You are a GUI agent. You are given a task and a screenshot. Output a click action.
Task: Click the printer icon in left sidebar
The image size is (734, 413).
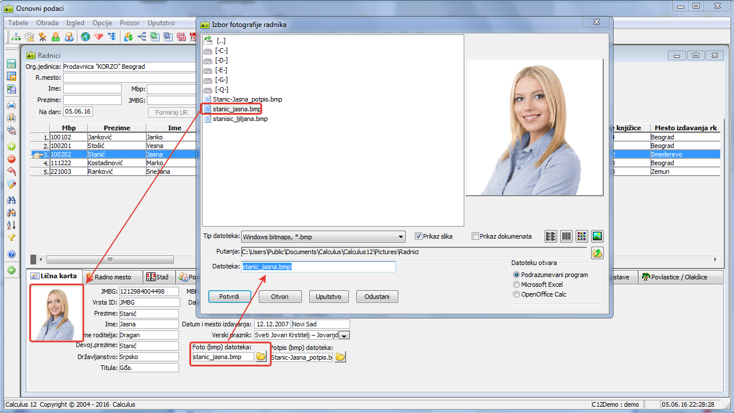click(11, 105)
